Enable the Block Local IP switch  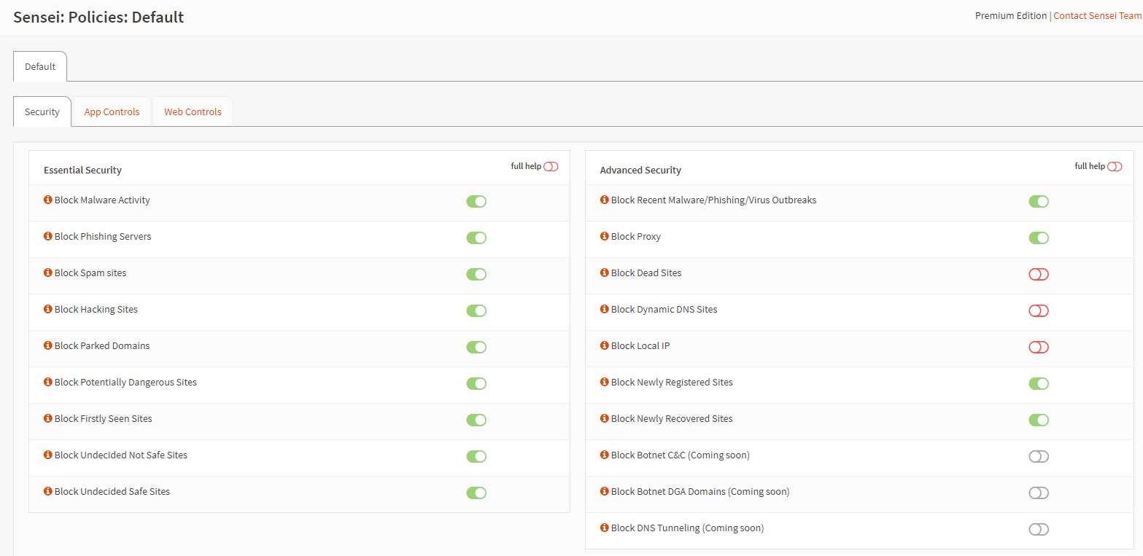(1039, 347)
